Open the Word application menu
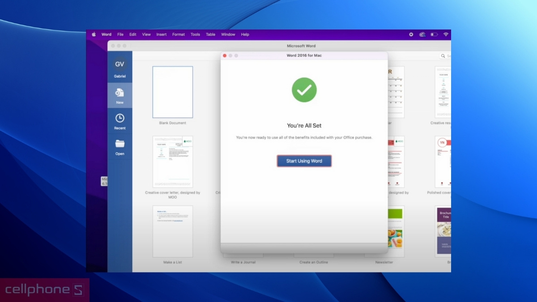Image resolution: width=537 pixels, height=302 pixels. pyautogui.click(x=107, y=34)
